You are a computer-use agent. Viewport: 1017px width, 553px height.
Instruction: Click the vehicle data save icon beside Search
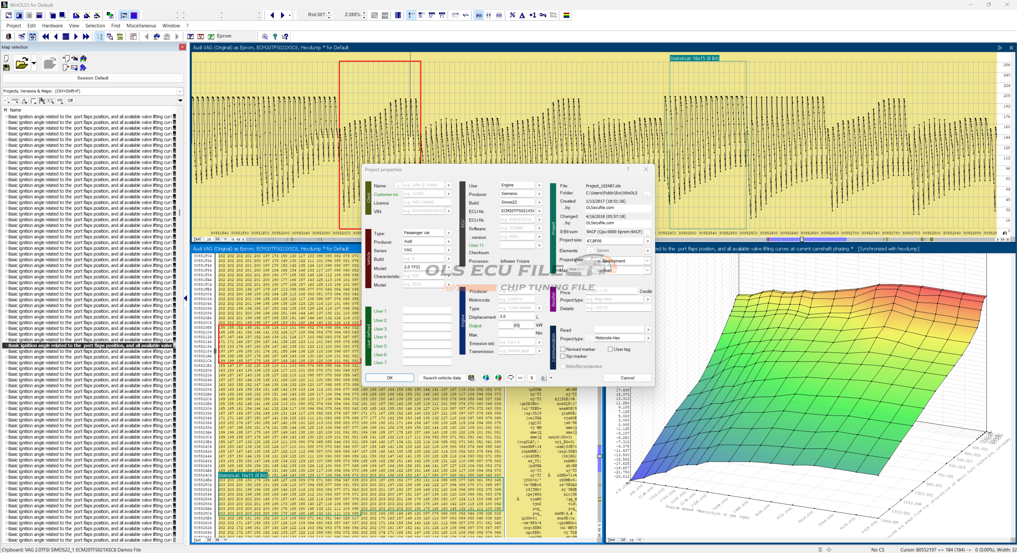(471, 378)
